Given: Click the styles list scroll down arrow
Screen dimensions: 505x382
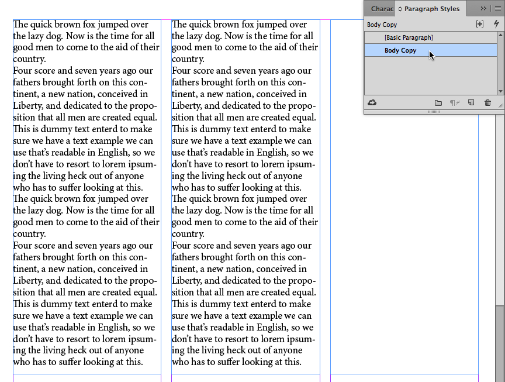Looking at the screenshot, I should click(500, 91).
